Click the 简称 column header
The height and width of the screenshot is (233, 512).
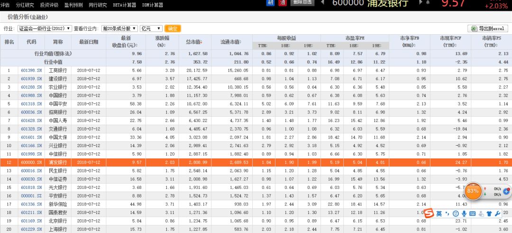58,42
